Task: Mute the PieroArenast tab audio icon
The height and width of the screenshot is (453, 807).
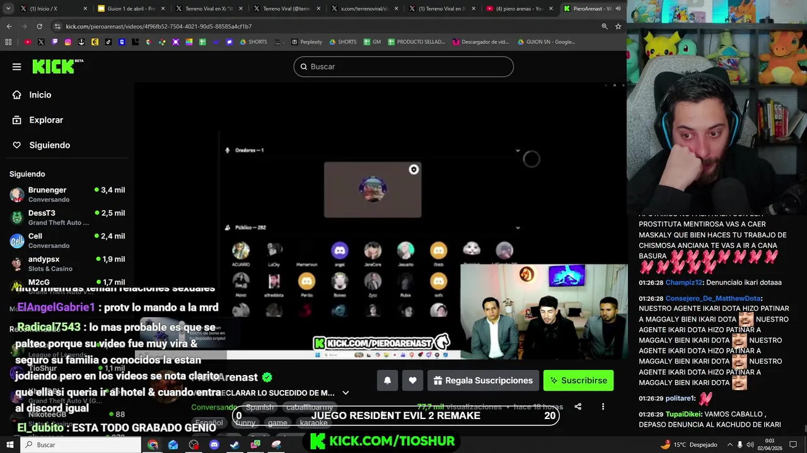Action: click(617, 9)
